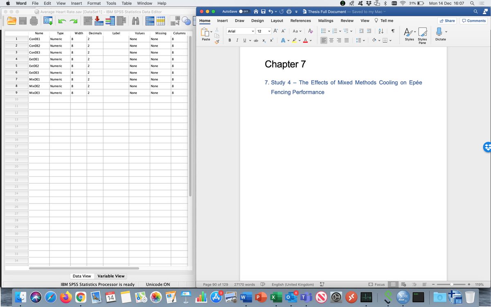Use the Format Painter brush
This screenshot has width=491, height=307.
[217, 41]
